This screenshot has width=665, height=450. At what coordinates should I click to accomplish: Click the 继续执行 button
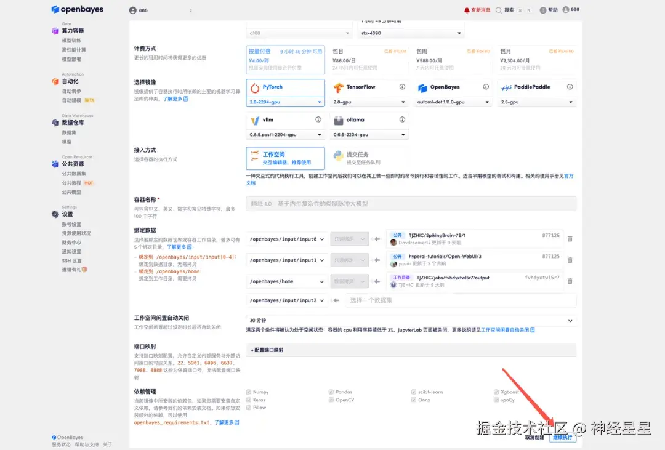point(563,437)
